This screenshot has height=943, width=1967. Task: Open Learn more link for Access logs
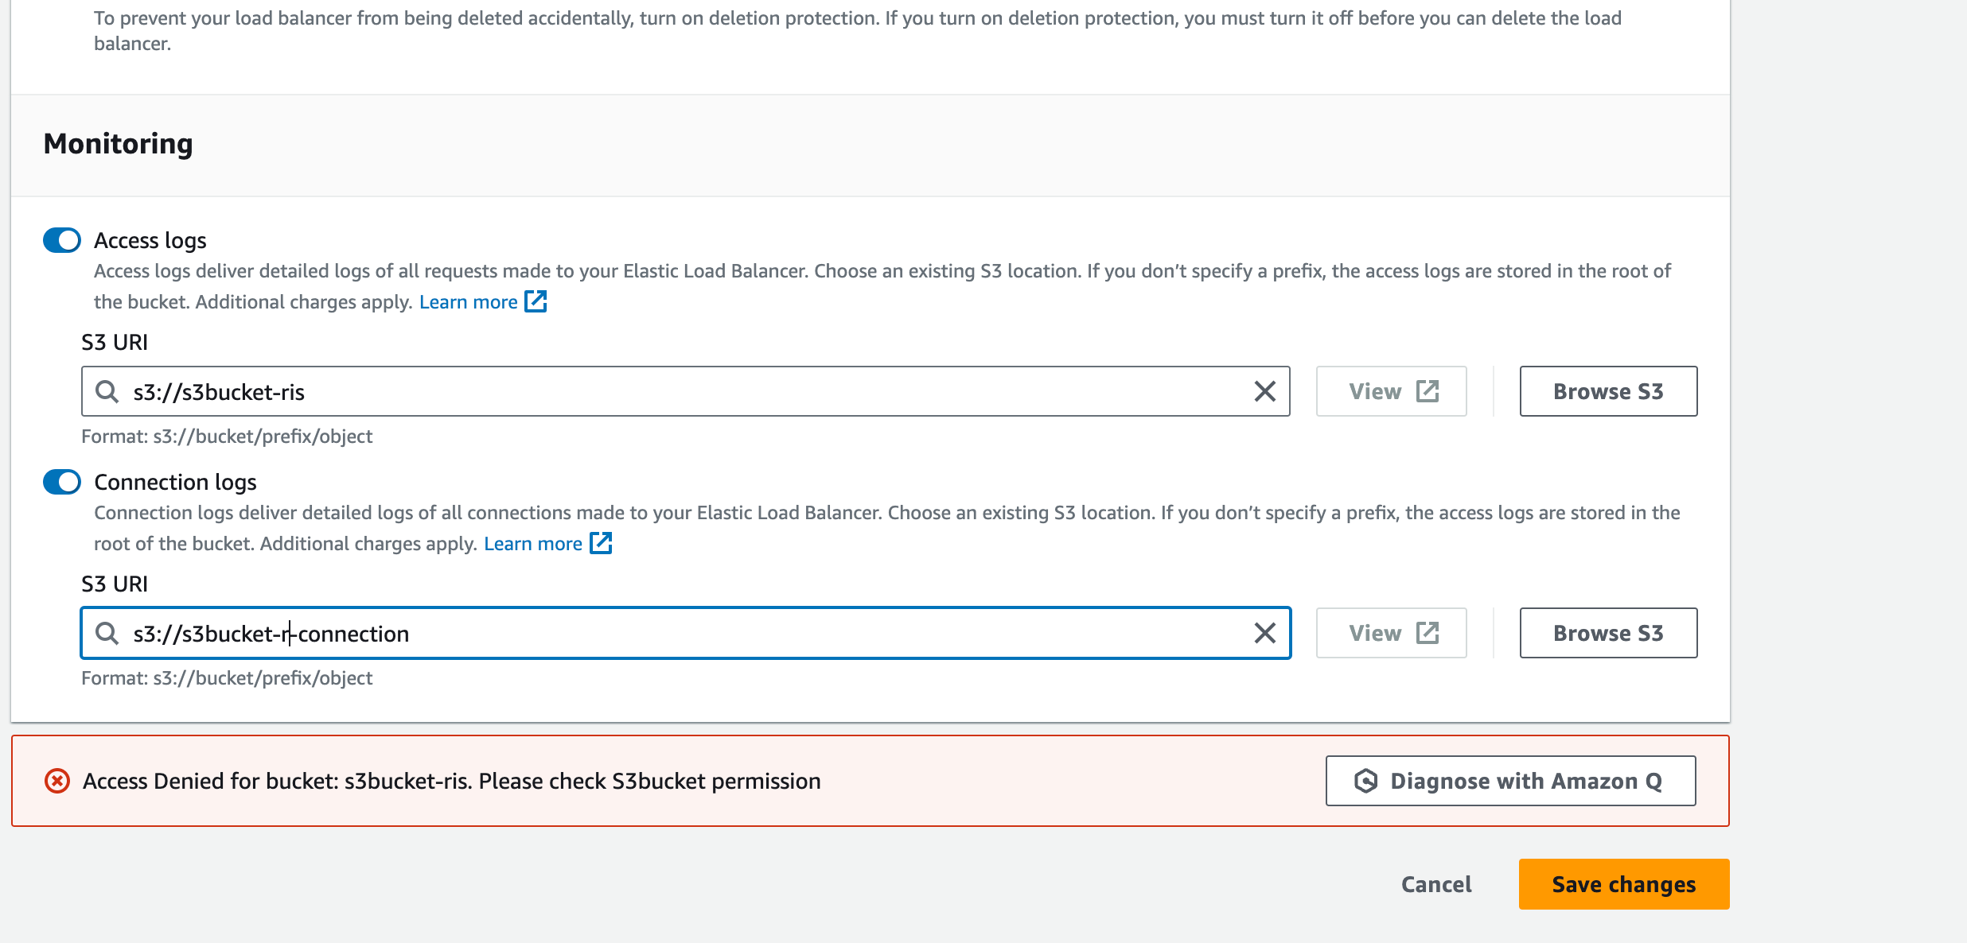468,302
